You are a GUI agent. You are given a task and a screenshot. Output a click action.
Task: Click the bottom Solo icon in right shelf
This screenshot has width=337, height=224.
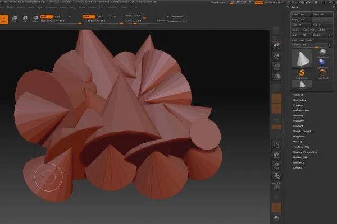click(x=276, y=218)
